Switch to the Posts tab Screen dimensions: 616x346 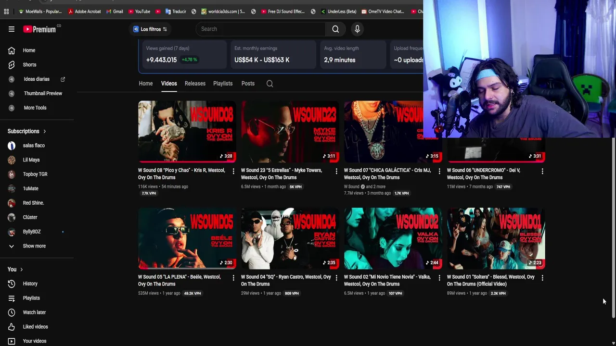[248, 84]
